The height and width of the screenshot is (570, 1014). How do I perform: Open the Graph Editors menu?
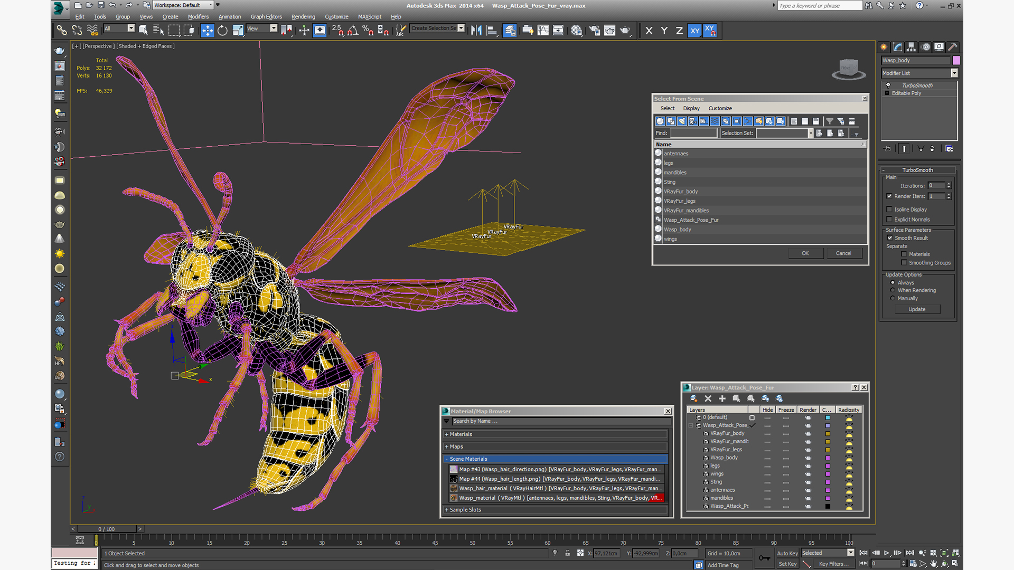click(266, 17)
